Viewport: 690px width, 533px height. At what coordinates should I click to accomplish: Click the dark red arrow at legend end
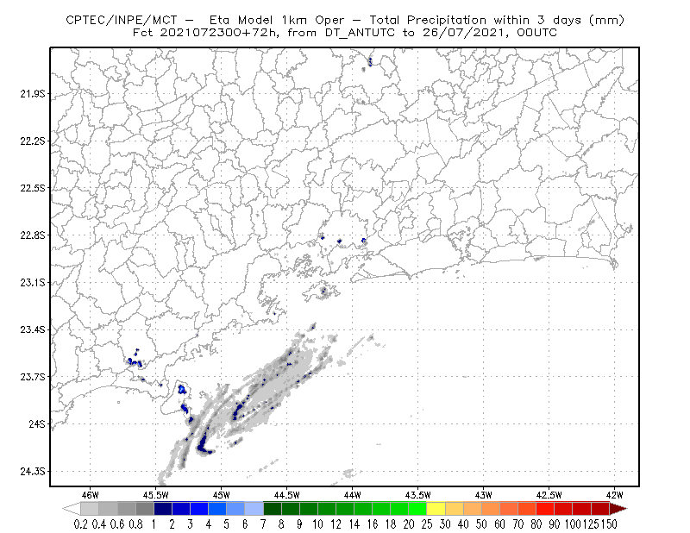[x=618, y=509]
